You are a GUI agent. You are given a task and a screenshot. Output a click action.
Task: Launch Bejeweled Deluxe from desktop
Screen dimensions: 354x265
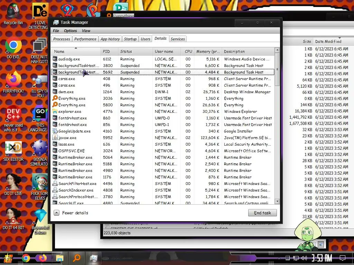(x=40, y=222)
